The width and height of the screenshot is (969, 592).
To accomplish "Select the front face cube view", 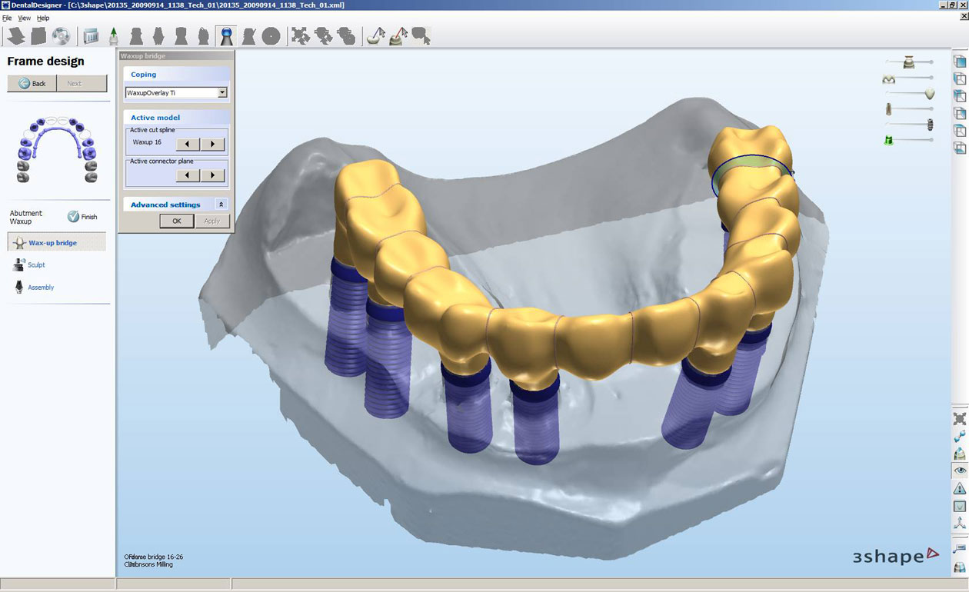I will point(960,62).
